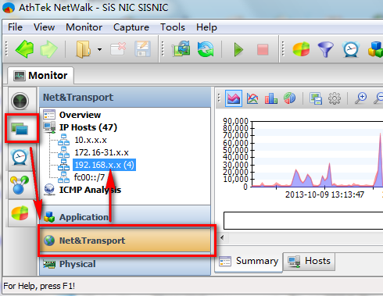Switch to the Hosts tab
Screen dimensions: 383x296
pos(309,261)
